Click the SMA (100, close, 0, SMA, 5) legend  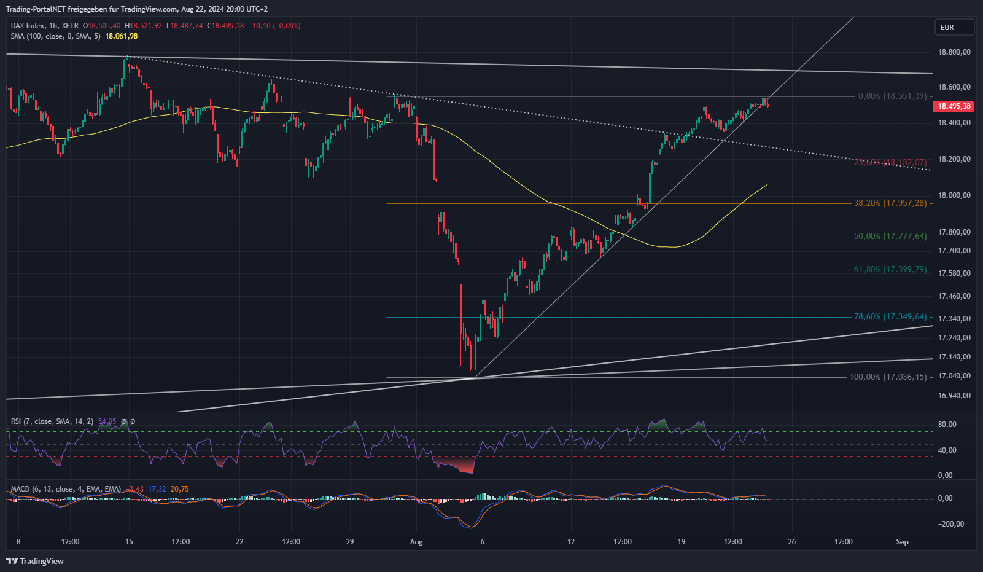[55, 36]
